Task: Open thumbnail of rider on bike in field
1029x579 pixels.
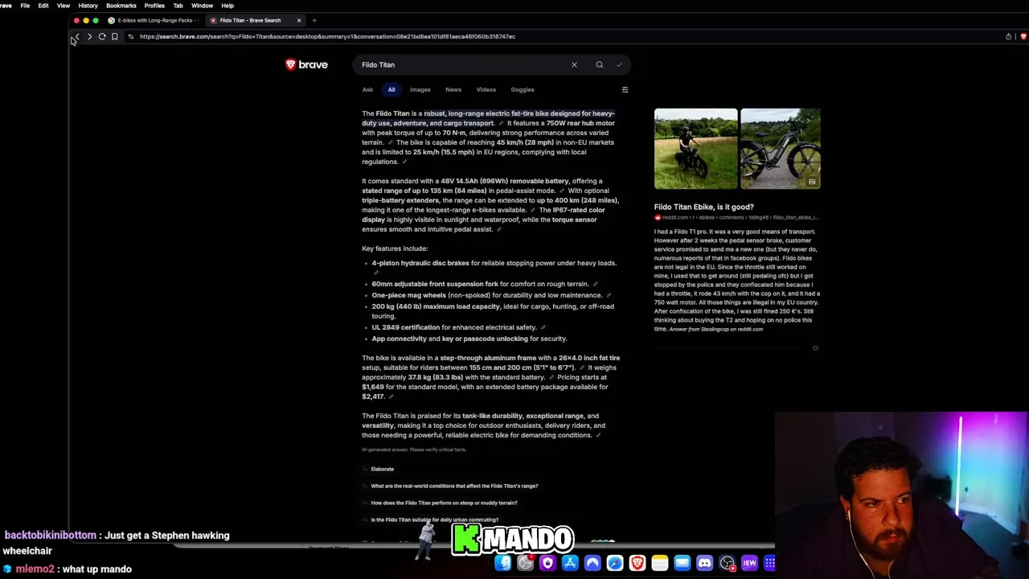Action: pos(695,149)
